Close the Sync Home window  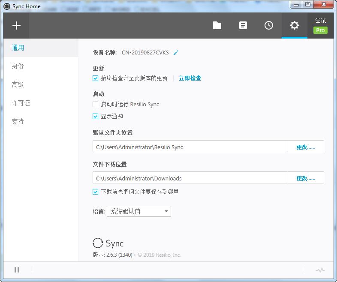(x=324, y=5)
